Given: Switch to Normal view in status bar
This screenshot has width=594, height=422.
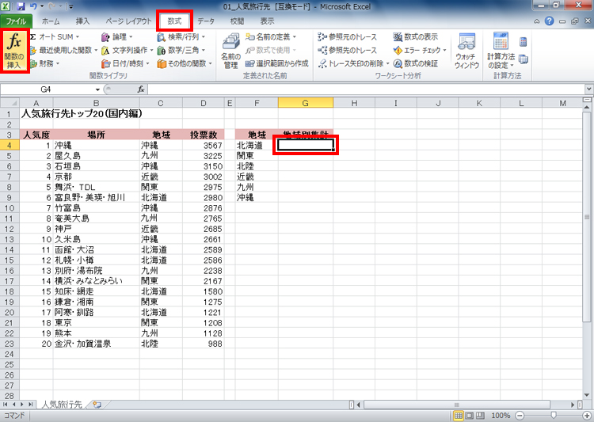Looking at the screenshot, I should [459, 416].
